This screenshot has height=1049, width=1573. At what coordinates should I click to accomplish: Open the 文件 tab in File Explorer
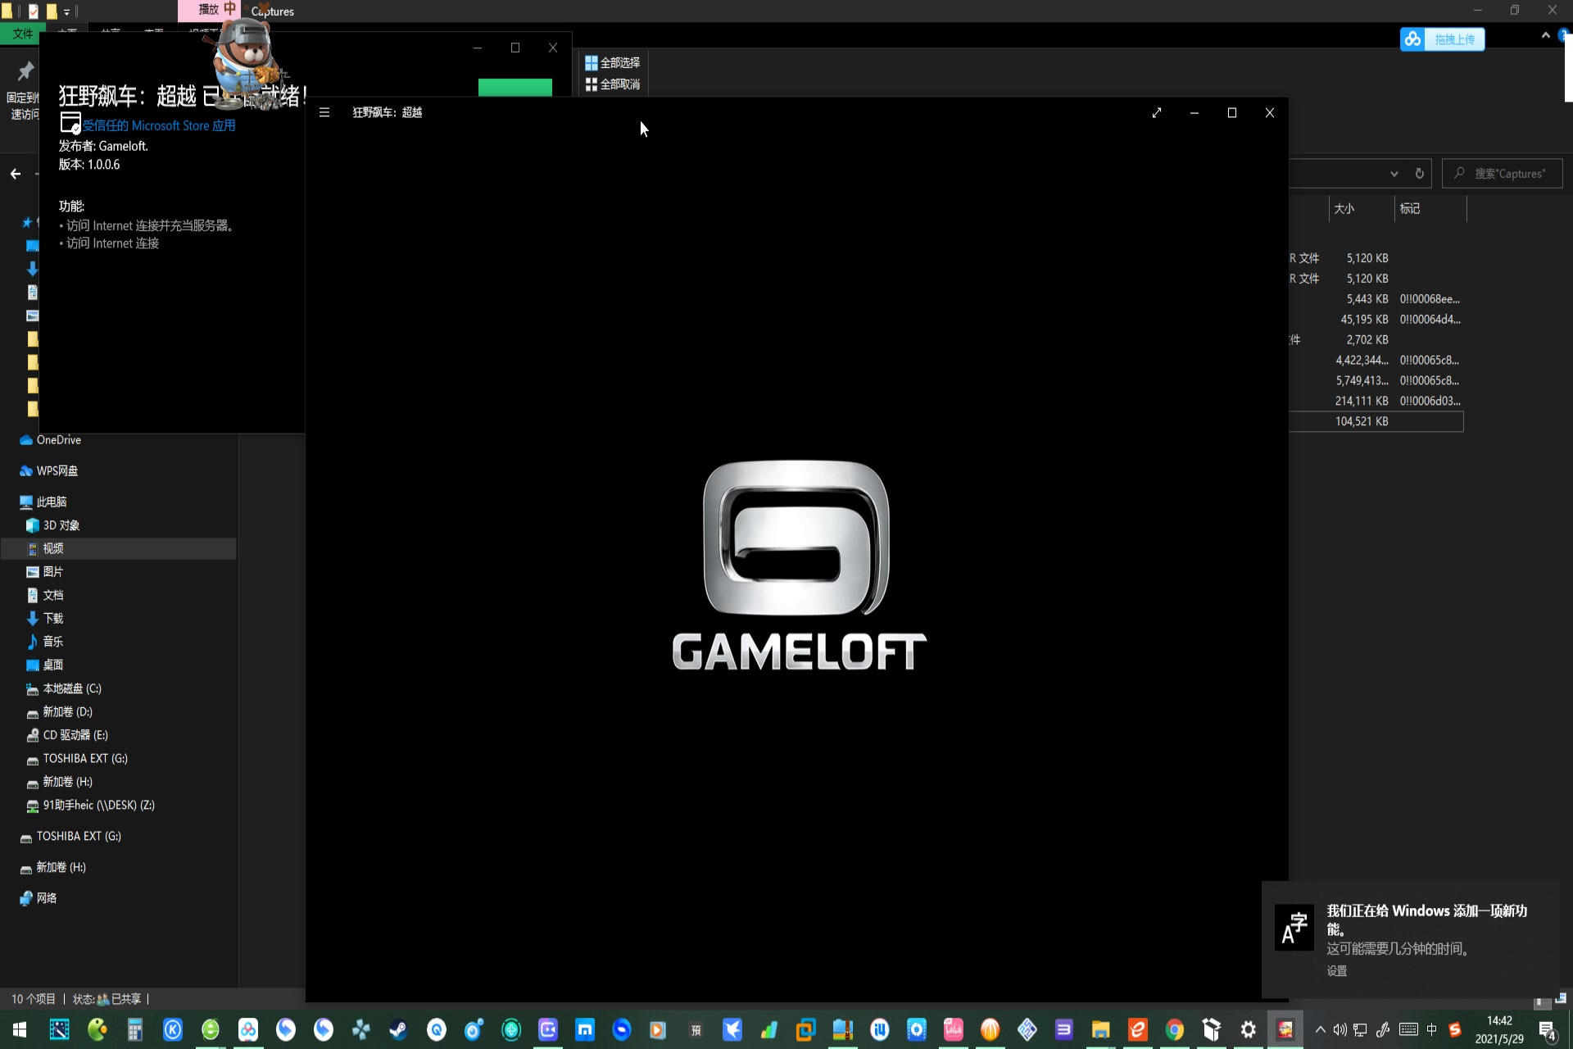coord(23,34)
